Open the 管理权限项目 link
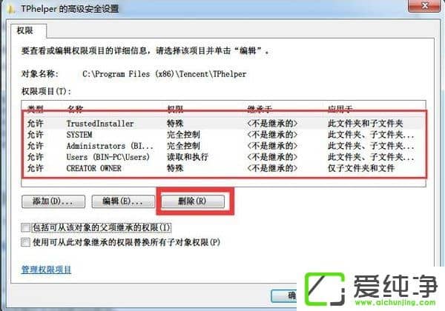 pos(46,269)
